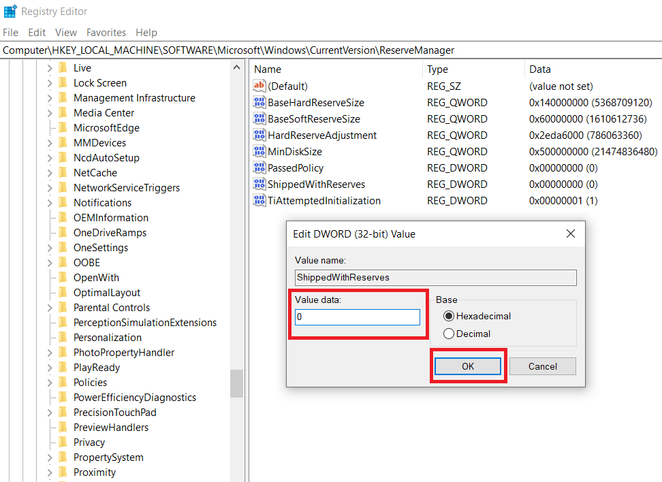This screenshot has height=482, width=662.
Task: Expand the Notifications tree key
Action: pos(50,203)
